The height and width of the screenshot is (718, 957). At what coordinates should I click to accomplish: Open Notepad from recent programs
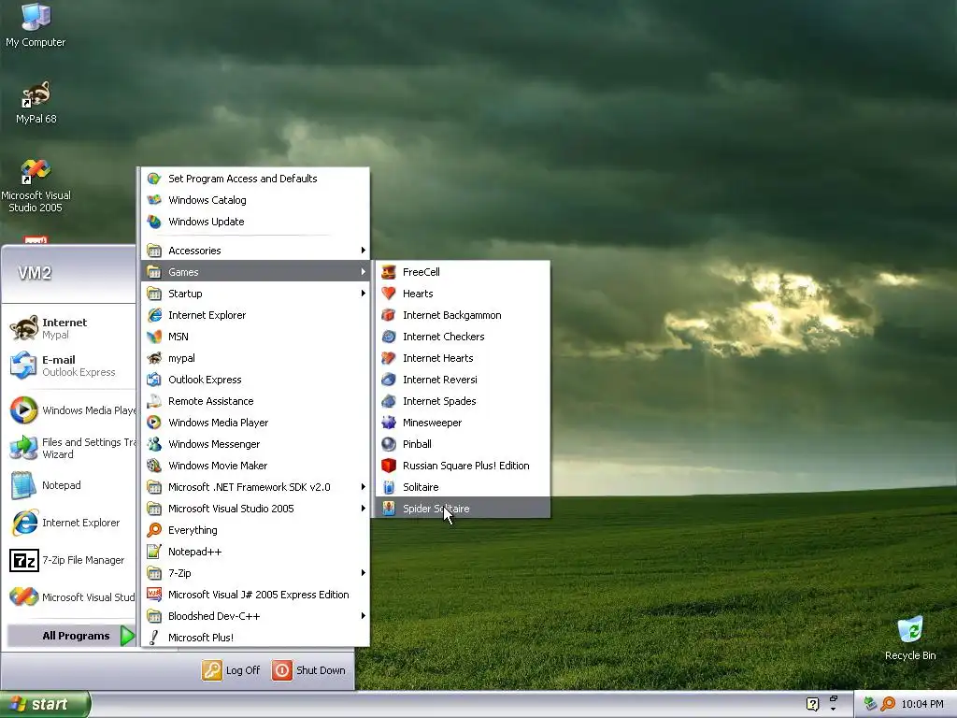tap(69, 486)
